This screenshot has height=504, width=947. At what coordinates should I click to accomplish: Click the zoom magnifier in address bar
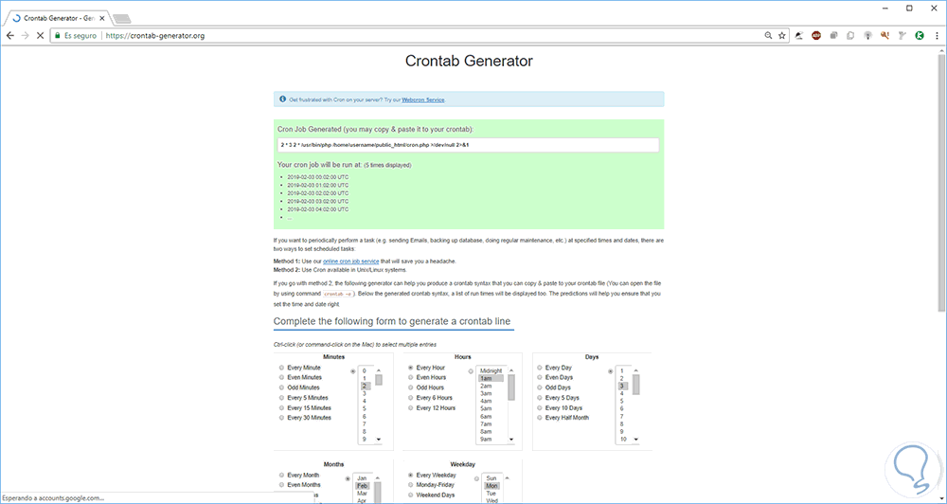tap(768, 36)
